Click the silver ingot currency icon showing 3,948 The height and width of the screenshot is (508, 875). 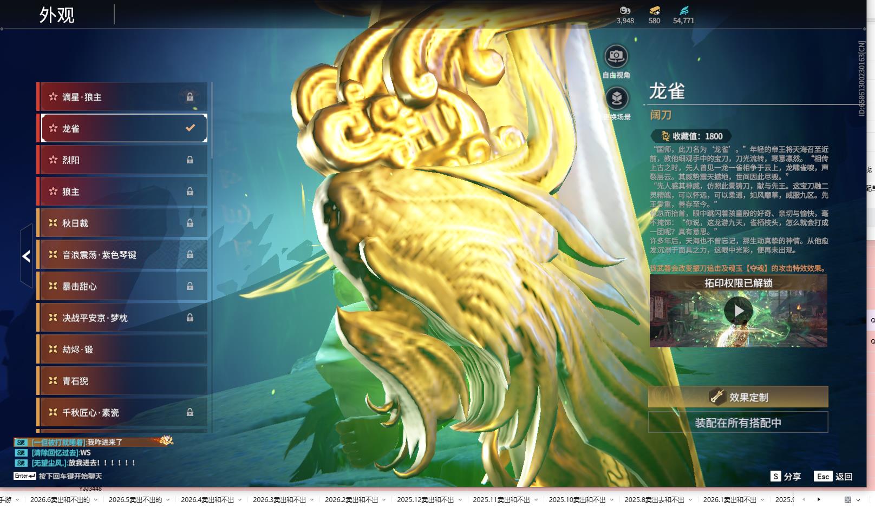tap(625, 10)
